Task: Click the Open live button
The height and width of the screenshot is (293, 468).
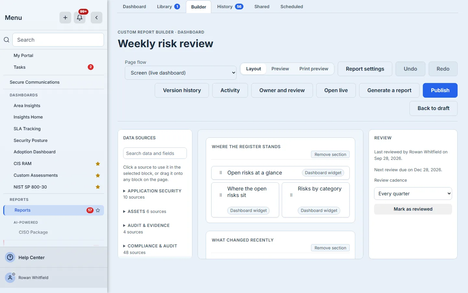Action: coord(336,90)
